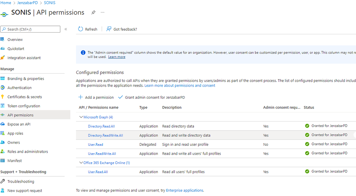The height and width of the screenshot is (196, 356).
Task: Click the pin icon beside the page title
Action: pyautogui.click(x=93, y=13)
